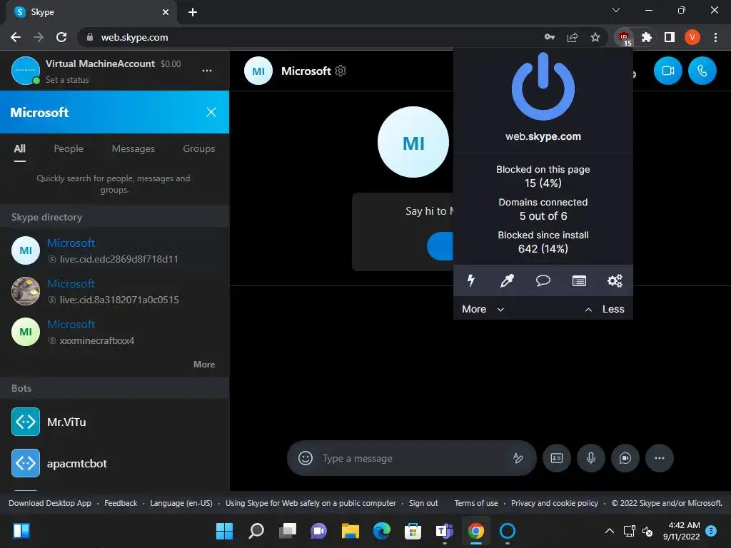Open the Feedback link

(x=121, y=503)
